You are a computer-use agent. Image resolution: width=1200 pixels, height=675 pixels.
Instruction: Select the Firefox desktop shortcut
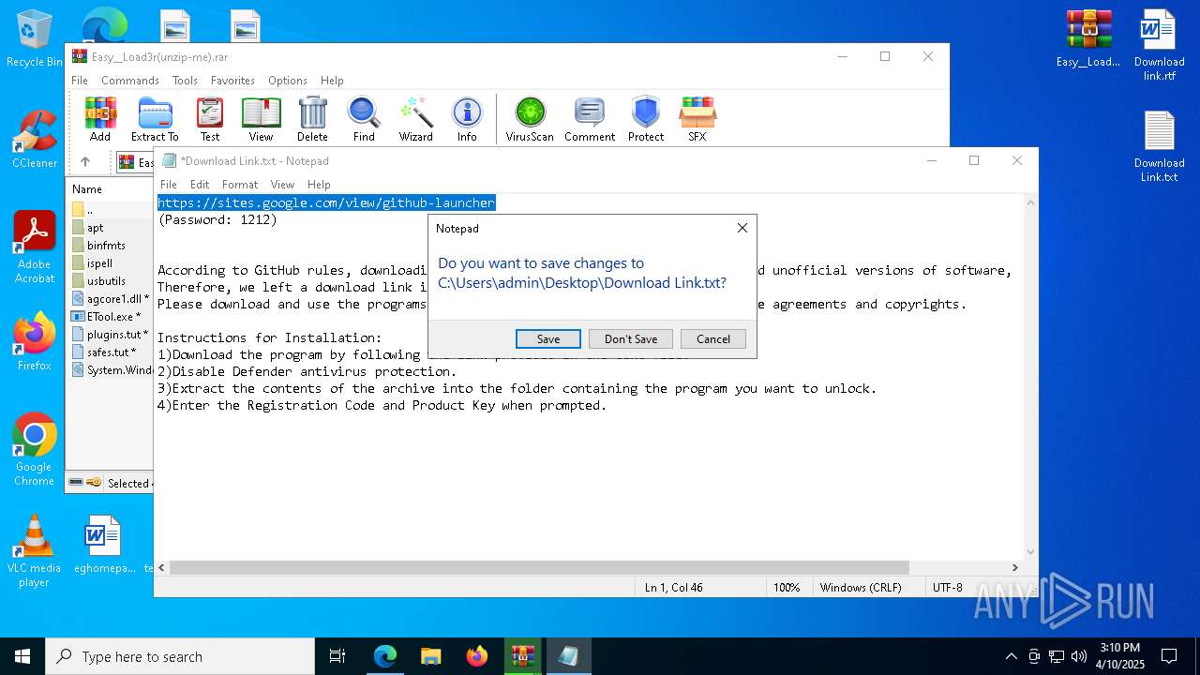35,342
